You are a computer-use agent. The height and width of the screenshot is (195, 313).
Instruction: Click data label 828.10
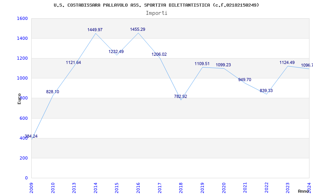52,92
